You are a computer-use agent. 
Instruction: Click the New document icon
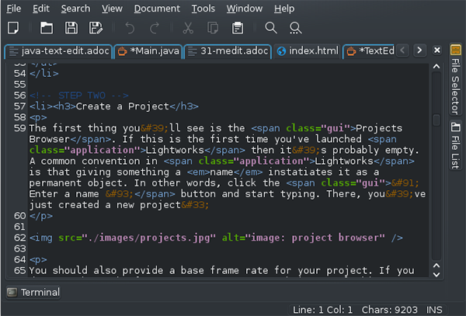pos(13,28)
